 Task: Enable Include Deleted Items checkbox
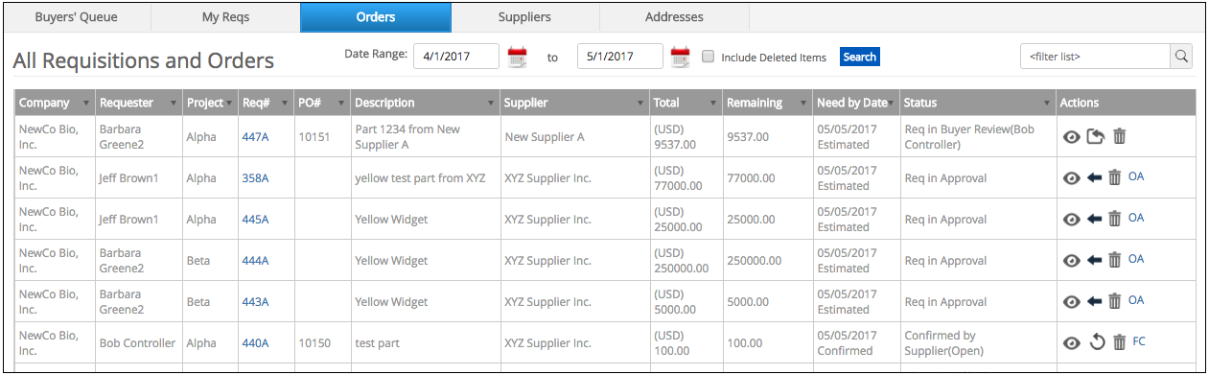click(x=708, y=57)
